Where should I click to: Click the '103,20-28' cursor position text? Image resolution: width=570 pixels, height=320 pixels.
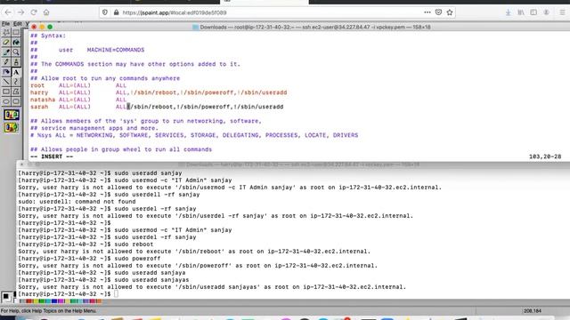point(545,156)
